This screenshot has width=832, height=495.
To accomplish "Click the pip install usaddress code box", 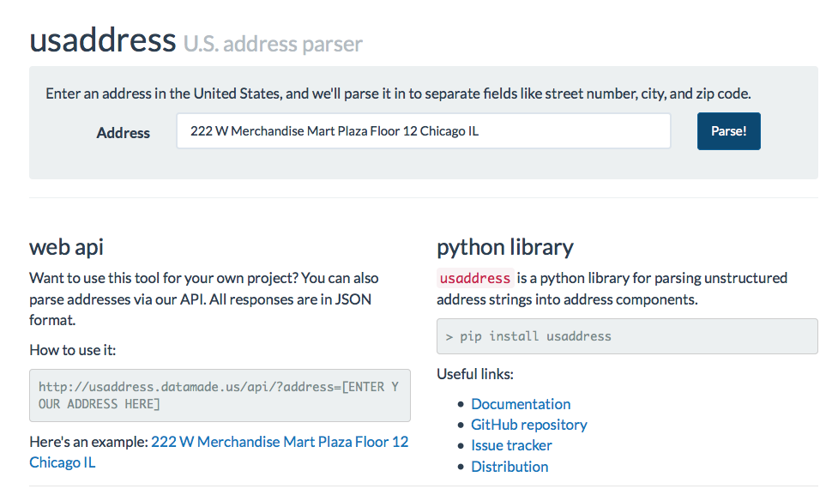I will pos(627,336).
